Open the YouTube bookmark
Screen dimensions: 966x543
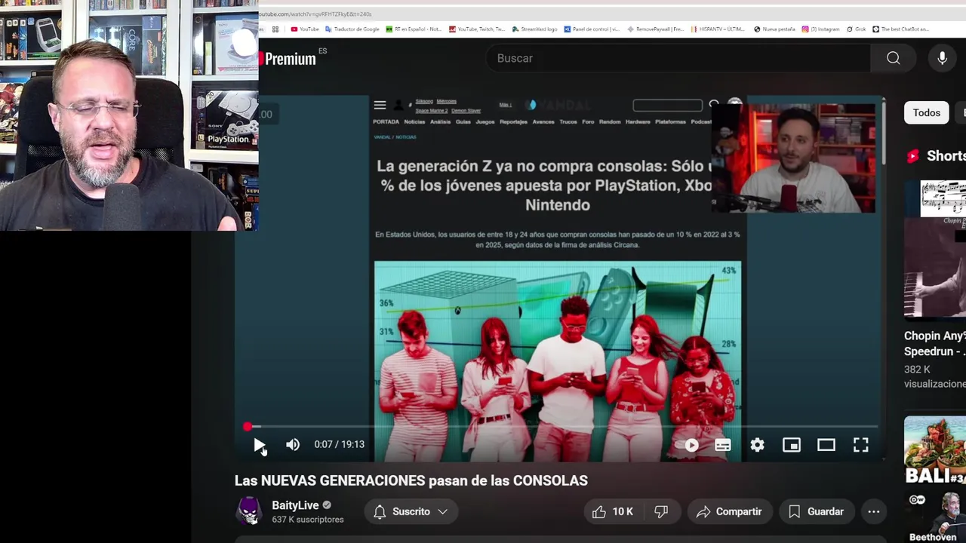305,29
